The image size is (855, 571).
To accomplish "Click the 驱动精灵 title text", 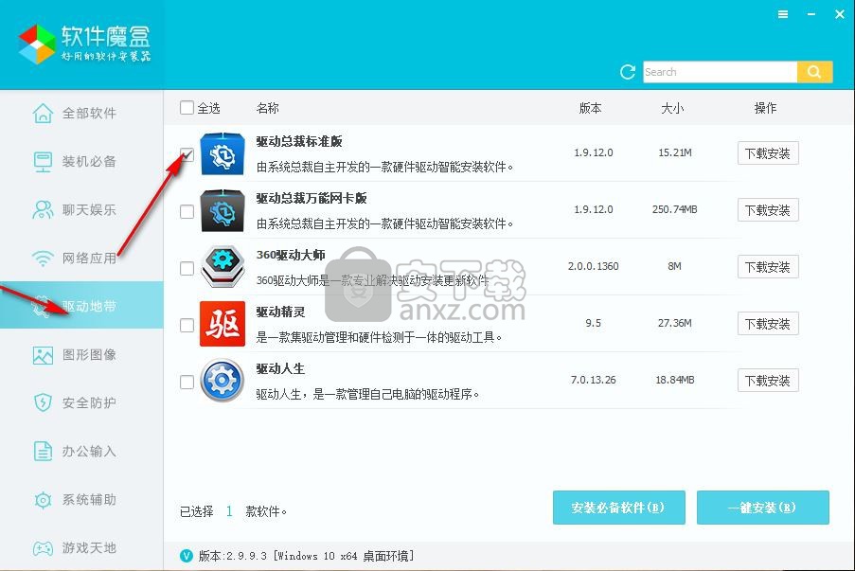I will 281,312.
